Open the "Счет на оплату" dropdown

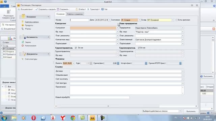coord(183,79)
